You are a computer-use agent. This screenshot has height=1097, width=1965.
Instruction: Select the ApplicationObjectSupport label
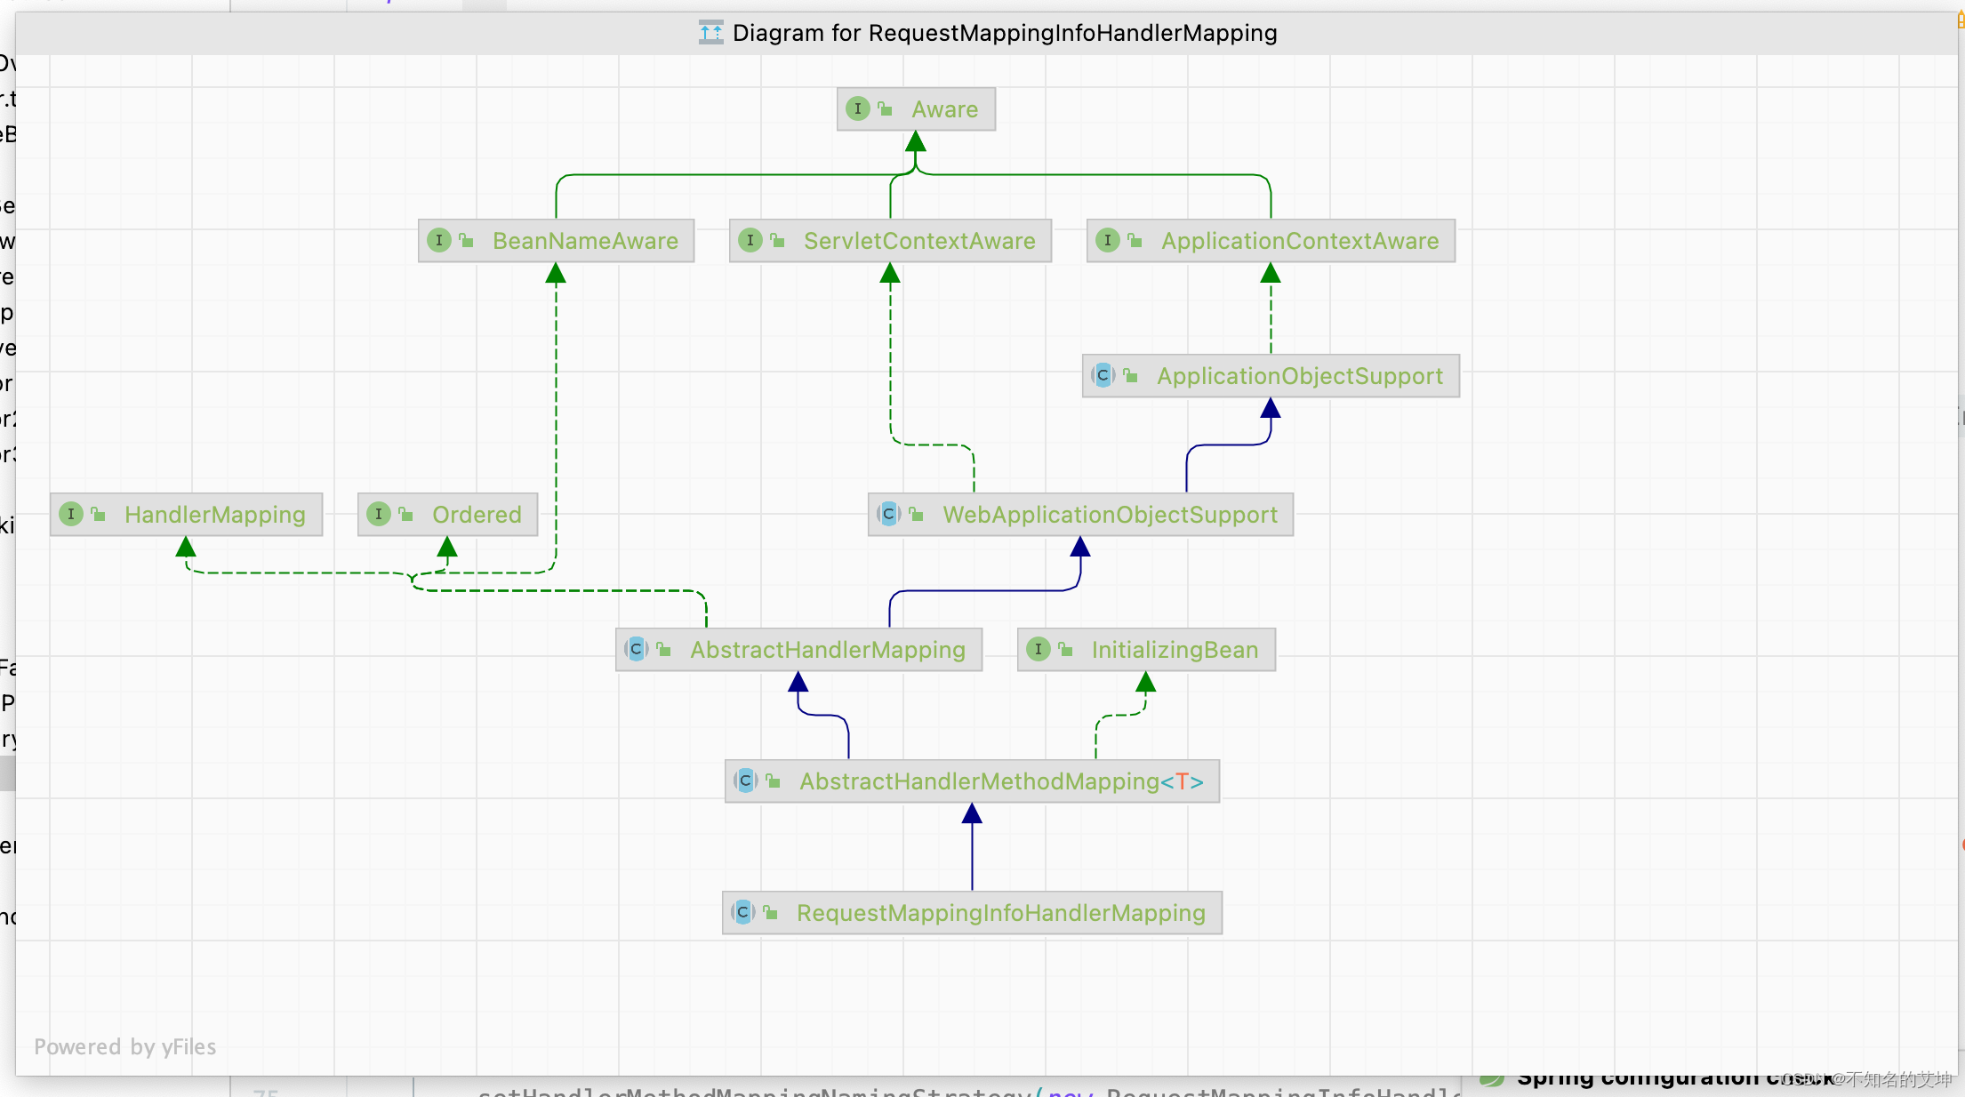point(1300,376)
